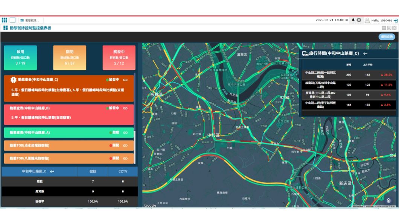Open link icon for 動態TOD(淡水民權路群組)
Screen dimensions: 399x224
tap(125, 145)
